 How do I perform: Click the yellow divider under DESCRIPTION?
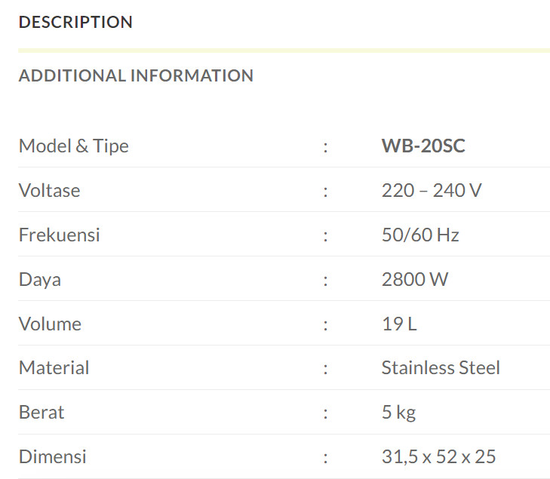284,51
